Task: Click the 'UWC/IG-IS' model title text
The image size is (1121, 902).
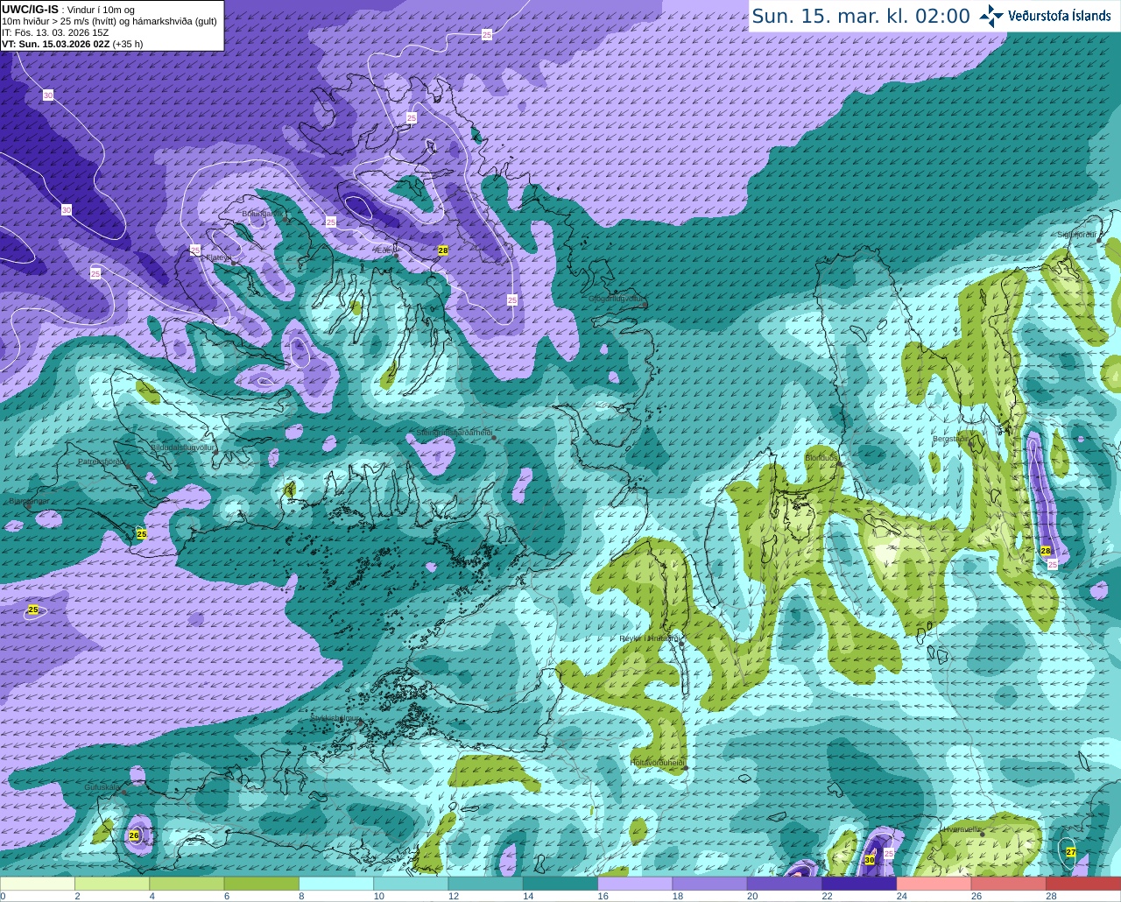Action: click(31, 9)
